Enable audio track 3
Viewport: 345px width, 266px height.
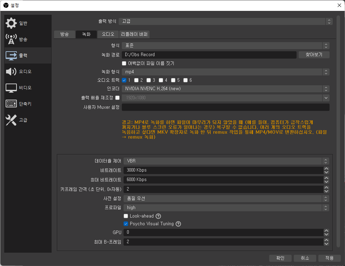point(149,80)
